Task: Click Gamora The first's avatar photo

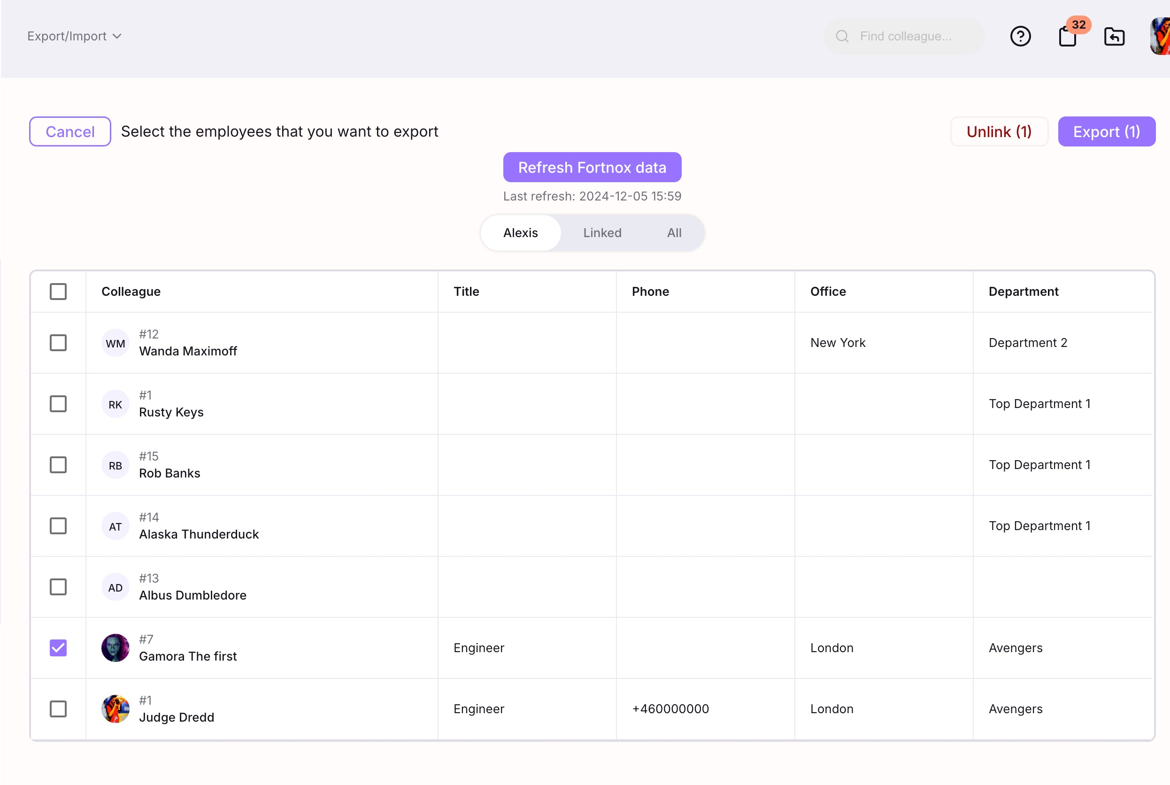Action: 115,648
